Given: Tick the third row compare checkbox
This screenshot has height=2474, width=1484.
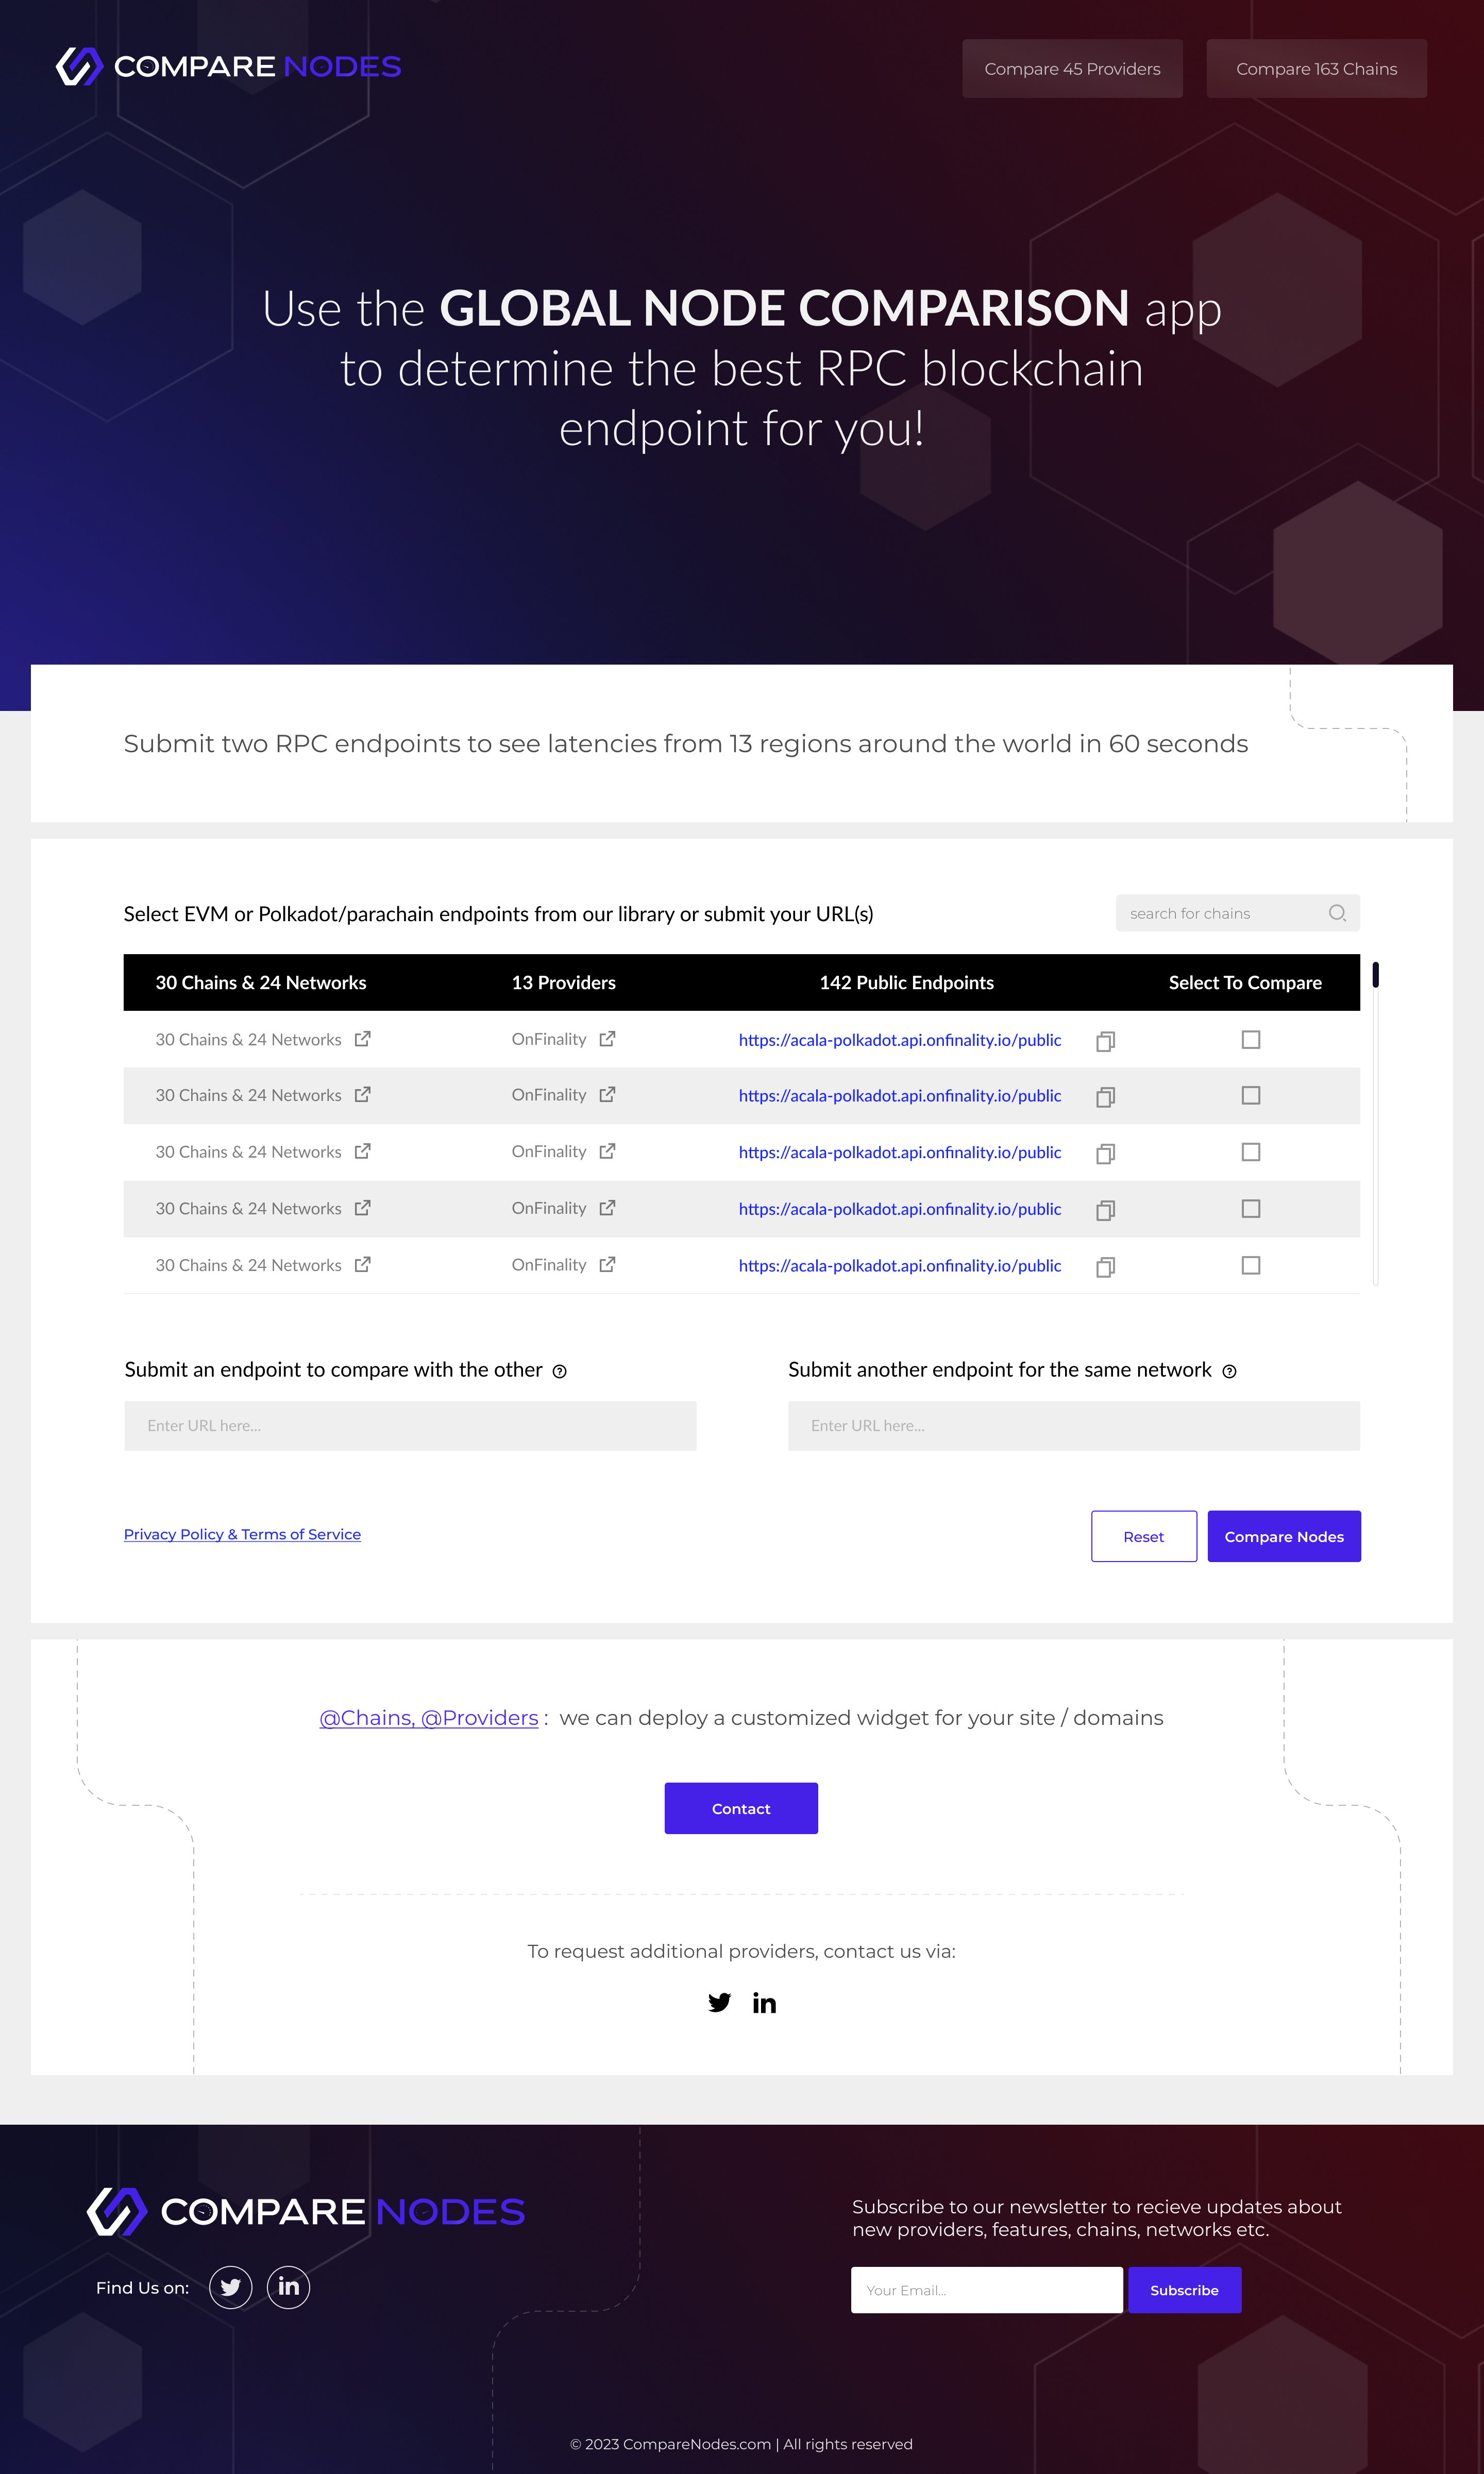Looking at the screenshot, I should [1250, 1153].
